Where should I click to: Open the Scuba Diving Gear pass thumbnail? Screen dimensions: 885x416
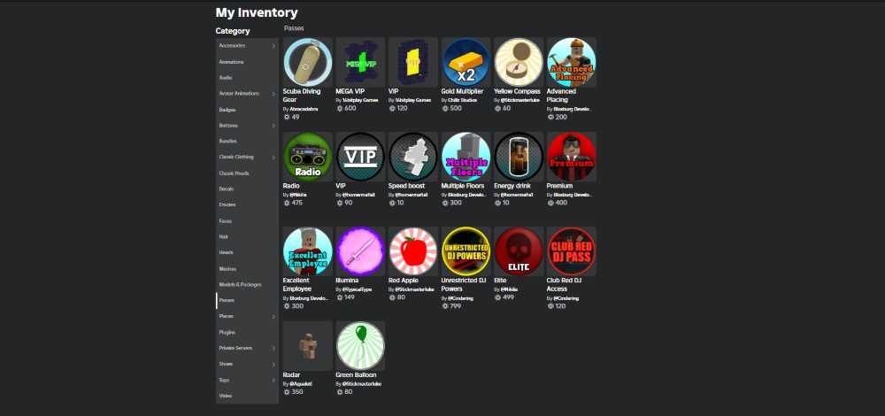(308, 62)
